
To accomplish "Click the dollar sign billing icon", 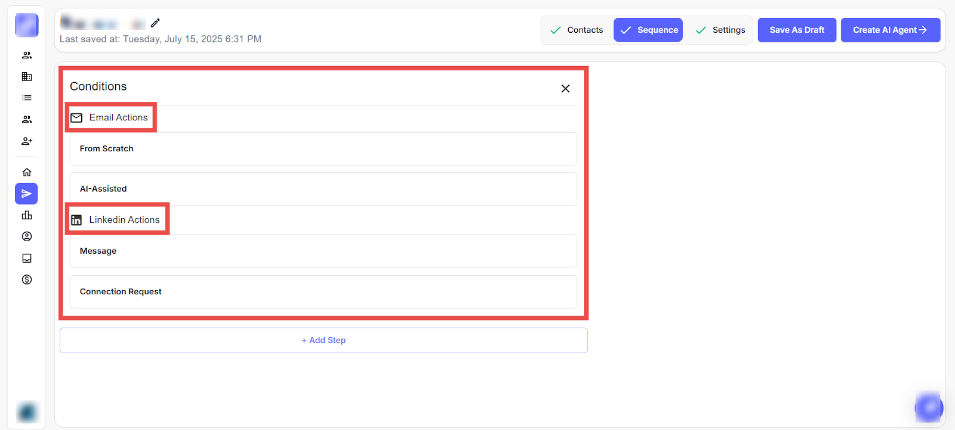I will pos(27,279).
